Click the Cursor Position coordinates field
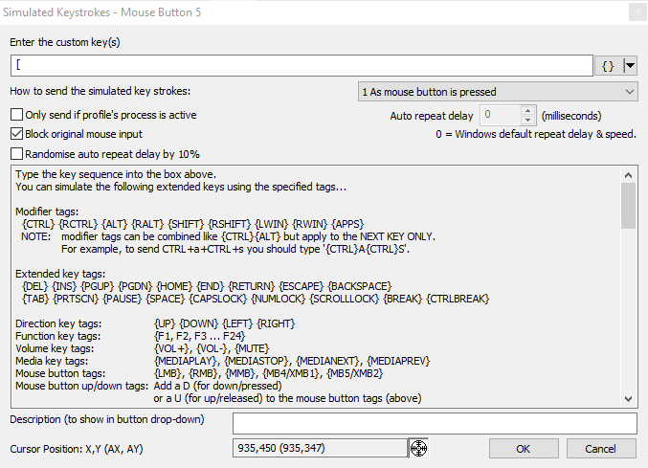This screenshot has height=468, width=648. point(321,448)
